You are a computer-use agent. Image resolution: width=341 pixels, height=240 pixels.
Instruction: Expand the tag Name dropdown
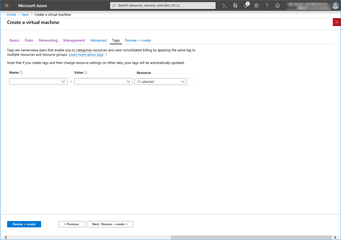point(38,82)
